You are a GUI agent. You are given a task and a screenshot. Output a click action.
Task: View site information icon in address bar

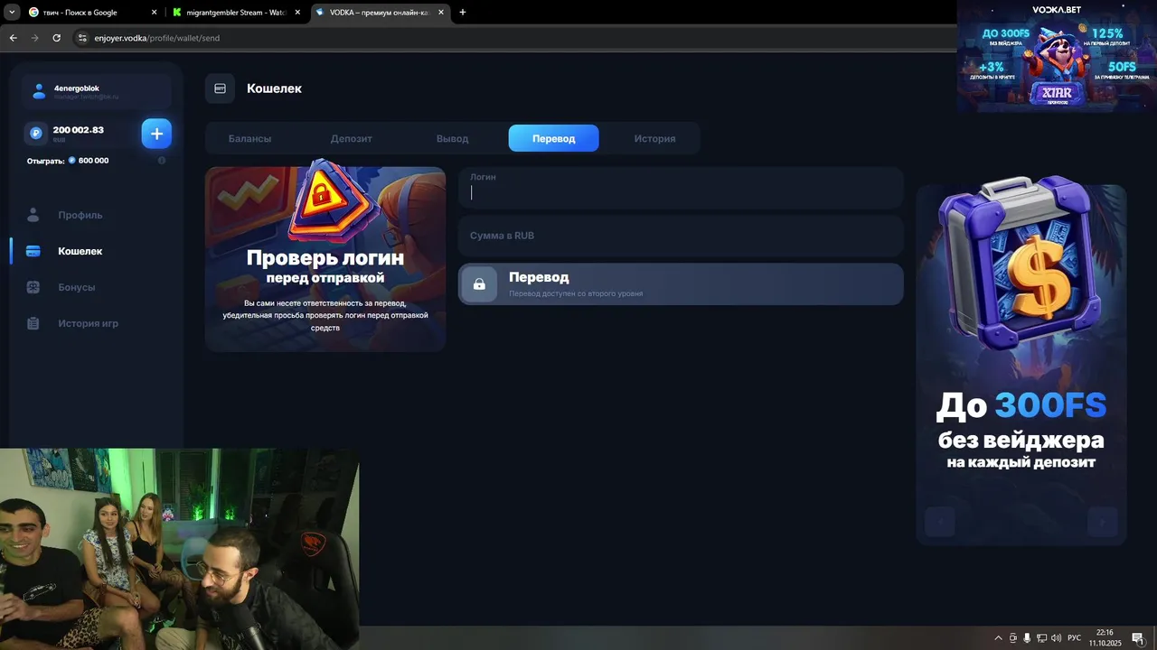pyautogui.click(x=82, y=38)
